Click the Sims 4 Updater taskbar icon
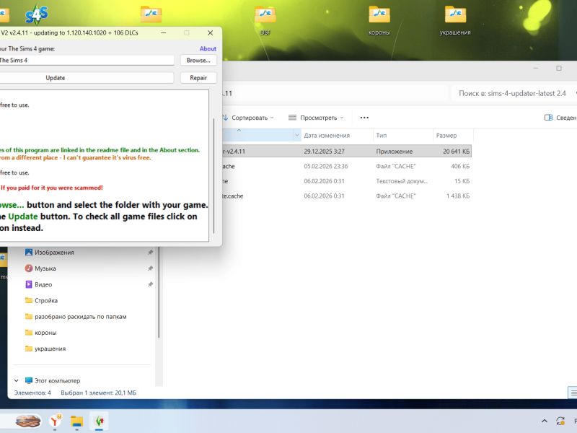 point(98,421)
